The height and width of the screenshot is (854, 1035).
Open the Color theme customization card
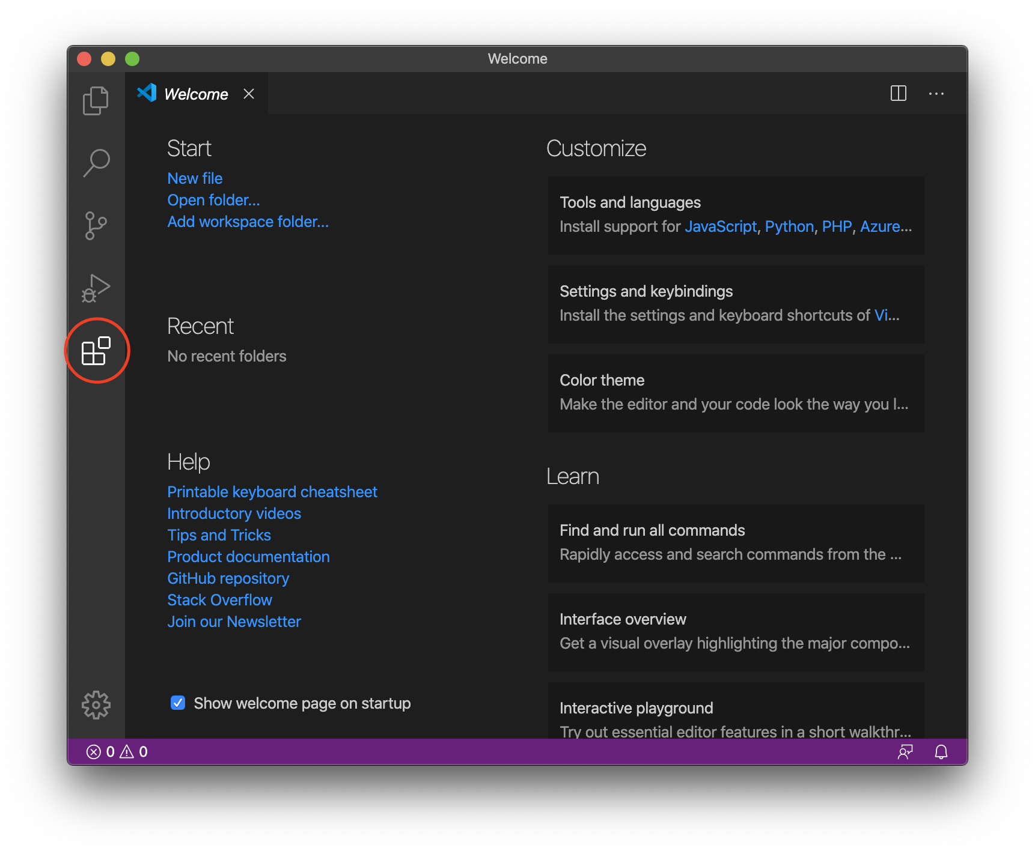pos(736,393)
